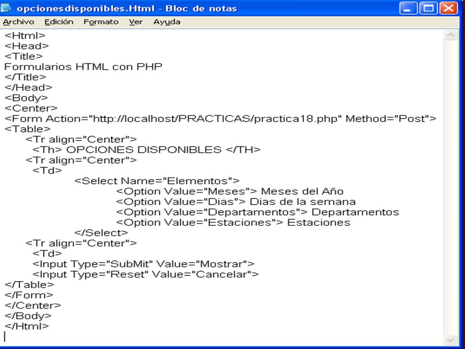Click the </Form> closing tag line

tap(29, 295)
